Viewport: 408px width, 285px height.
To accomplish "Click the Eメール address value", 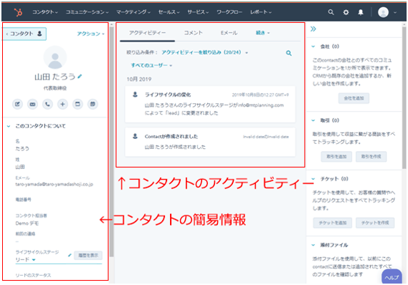I will pos(54,185).
